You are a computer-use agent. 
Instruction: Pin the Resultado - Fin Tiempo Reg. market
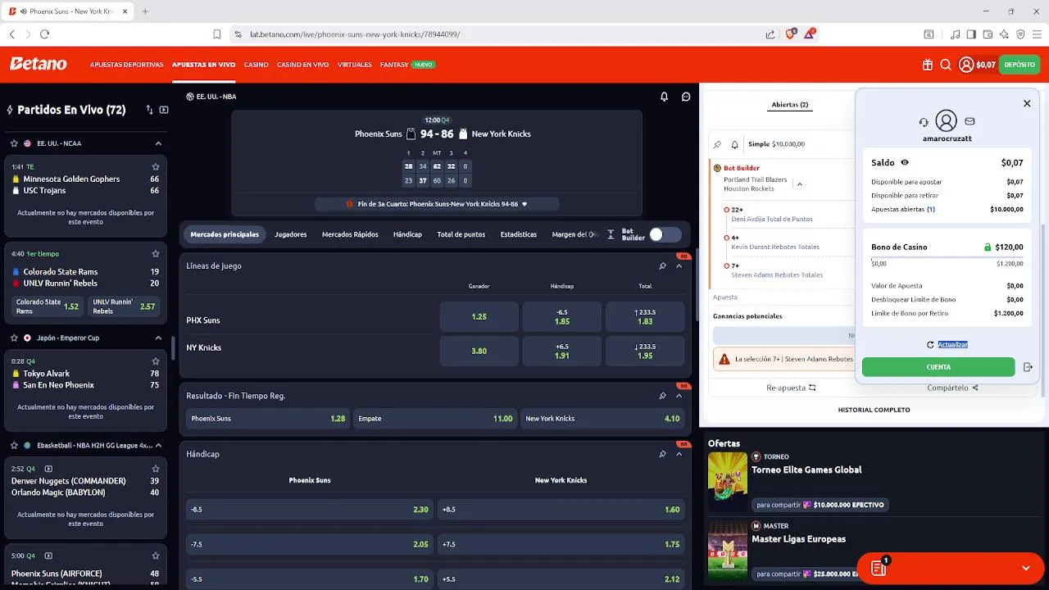point(662,396)
